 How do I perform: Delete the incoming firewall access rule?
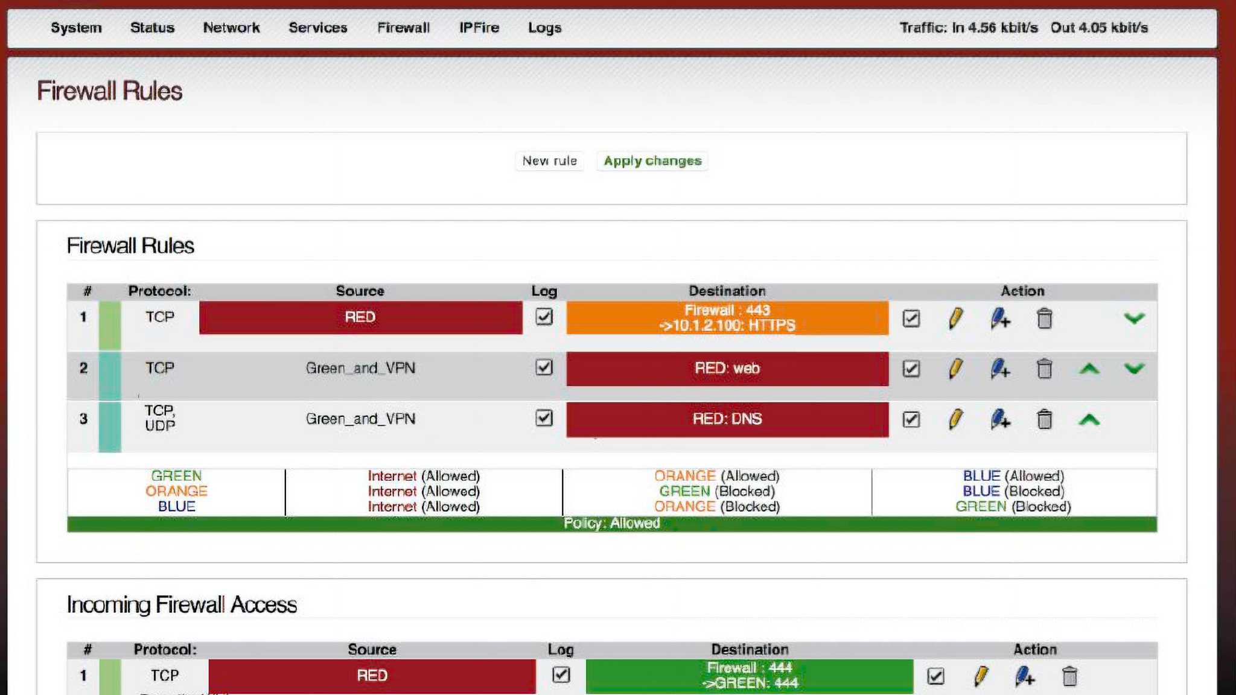[1069, 676]
